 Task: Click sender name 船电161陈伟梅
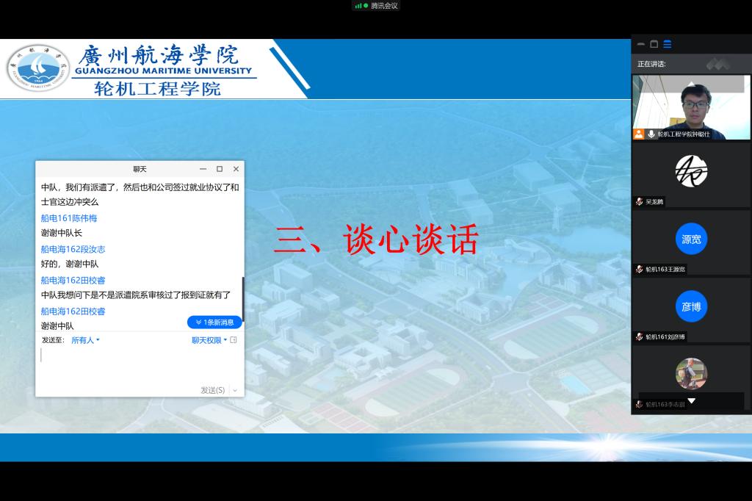[x=69, y=218]
